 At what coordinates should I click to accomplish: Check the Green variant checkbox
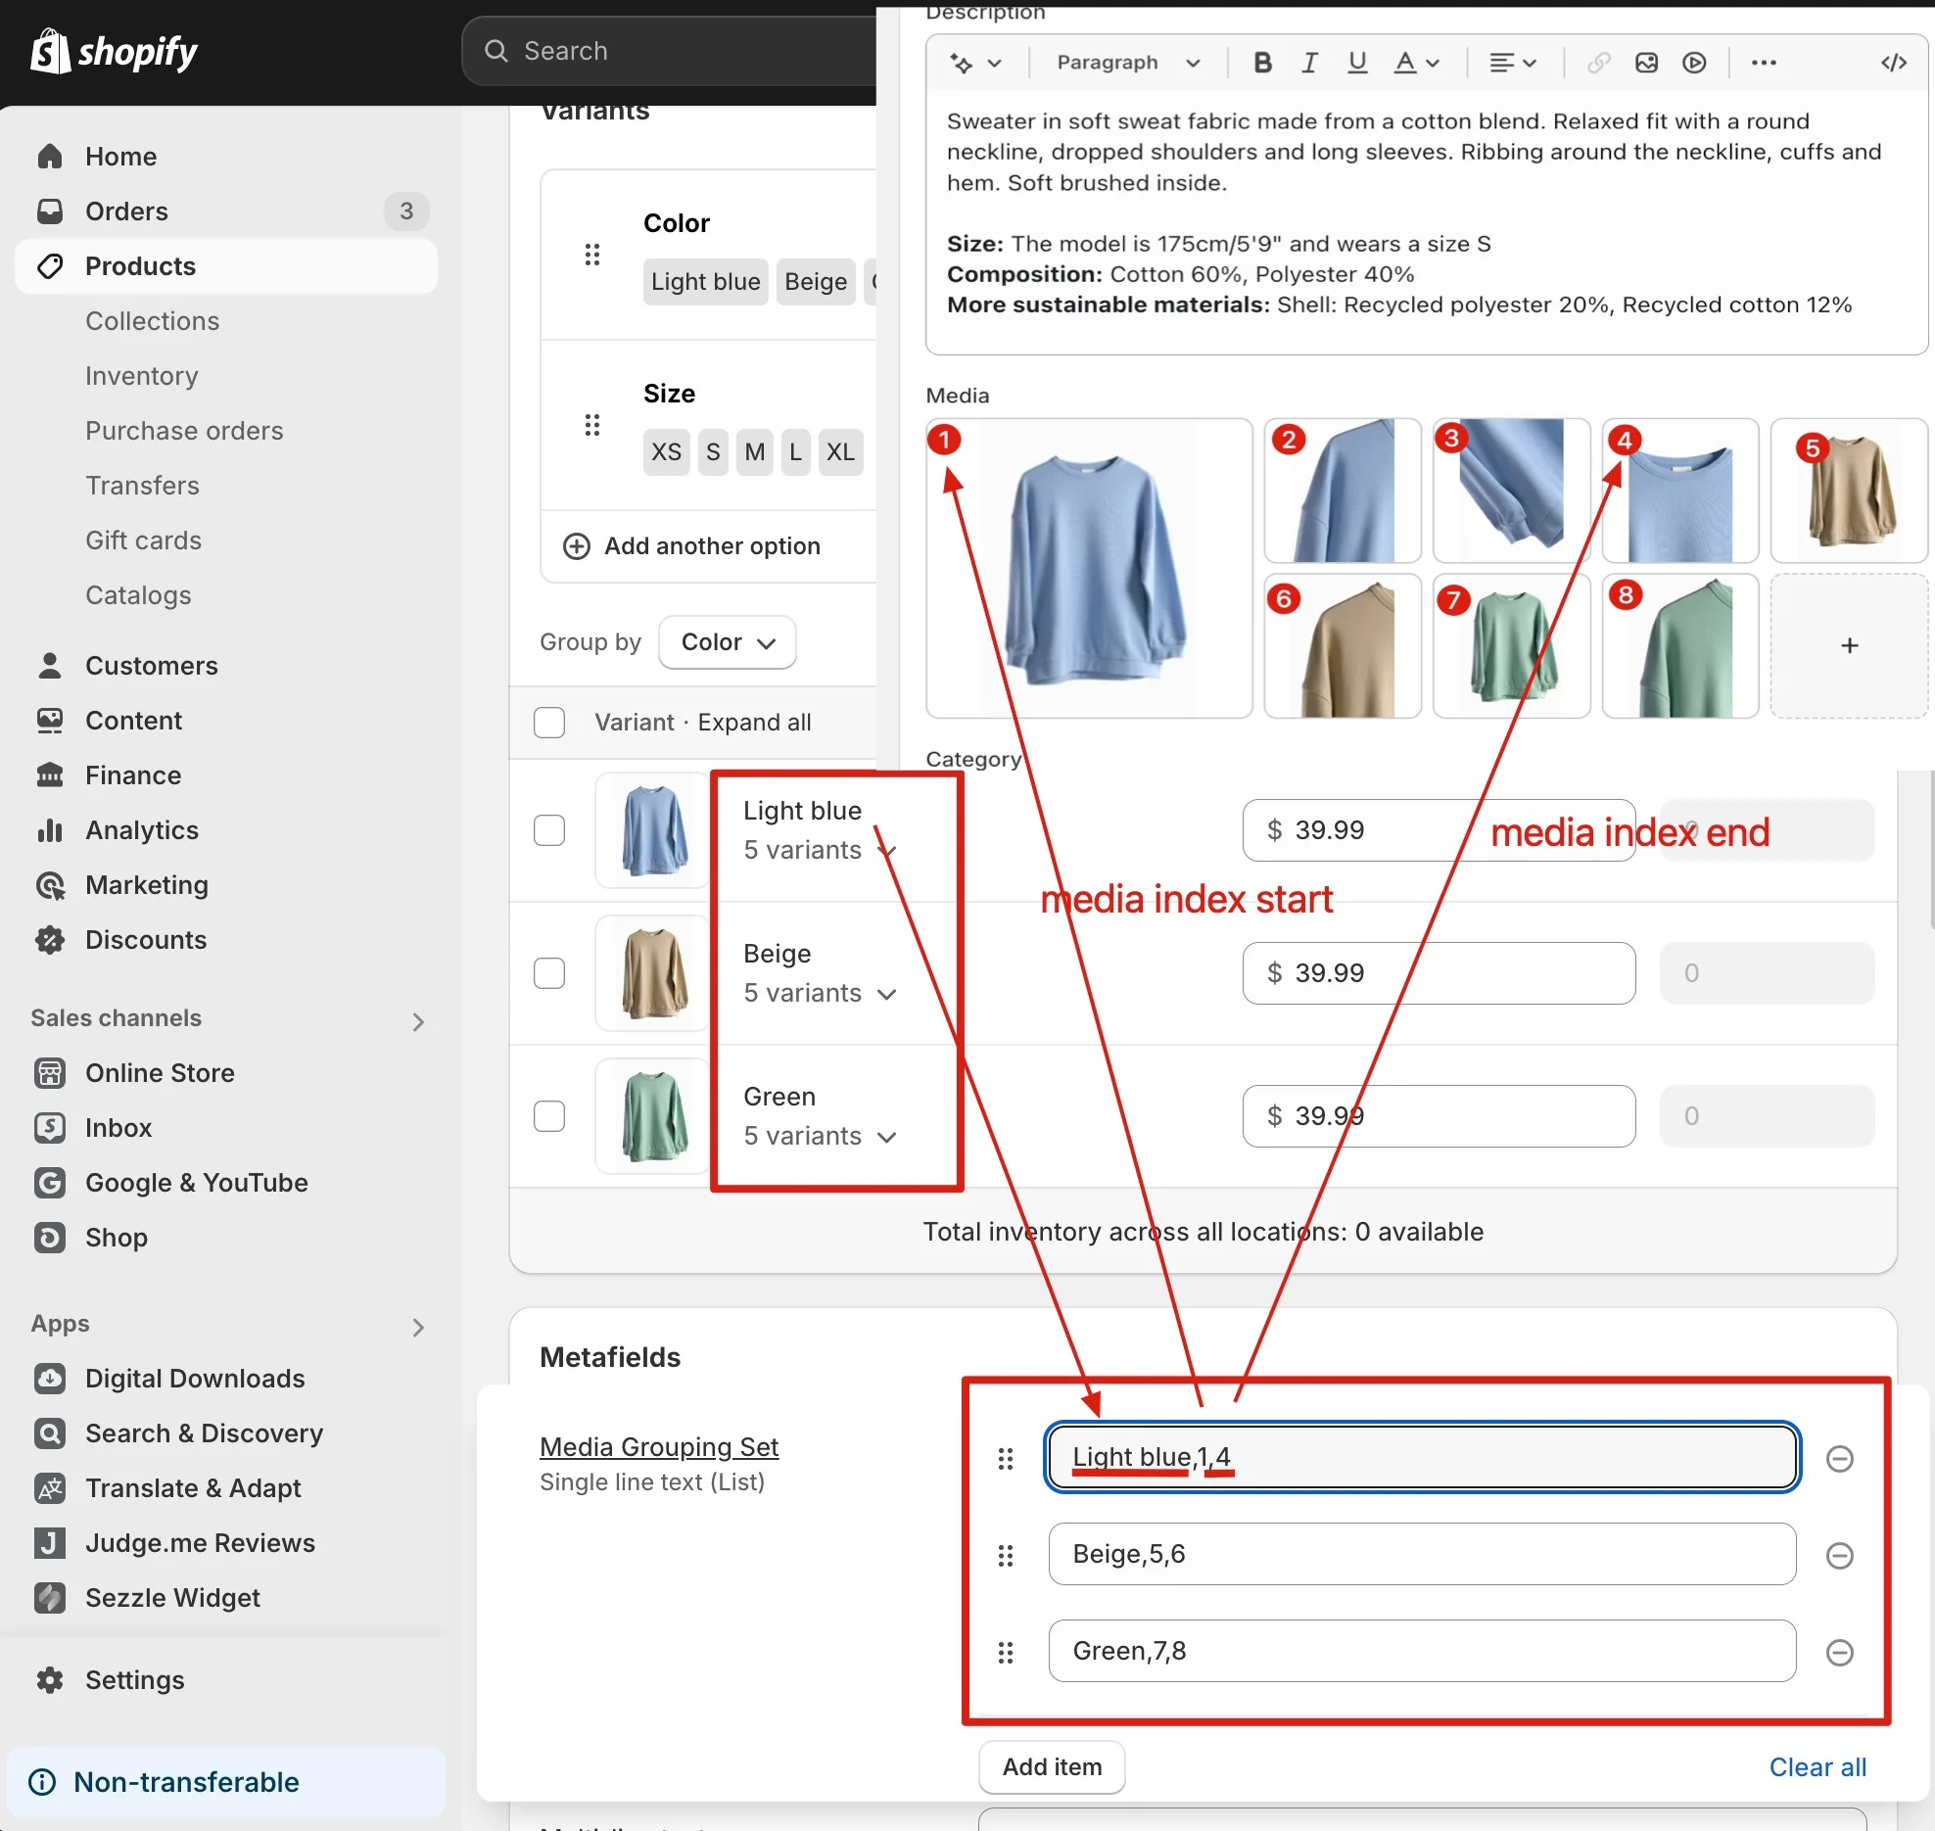pyautogui.click(x=549, y=1116)
